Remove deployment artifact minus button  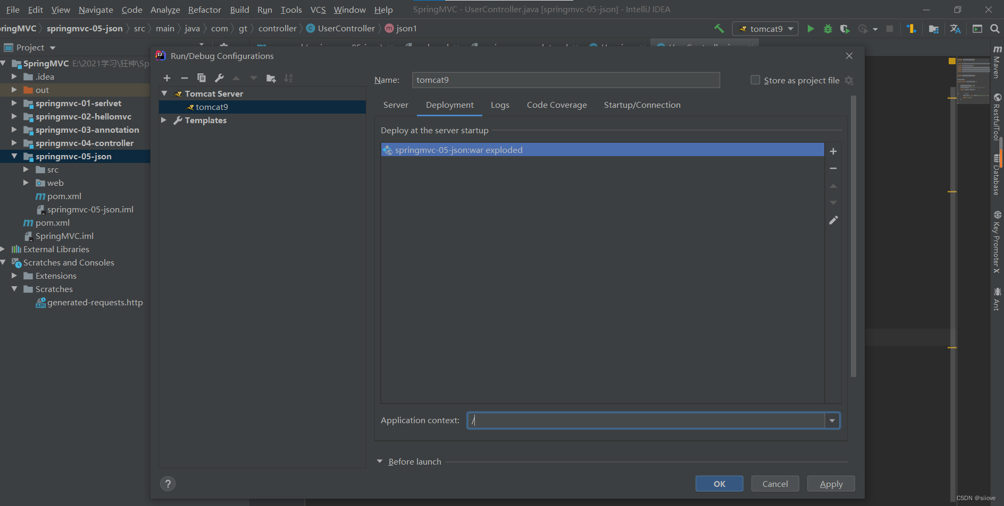click(x=833, y=168)
